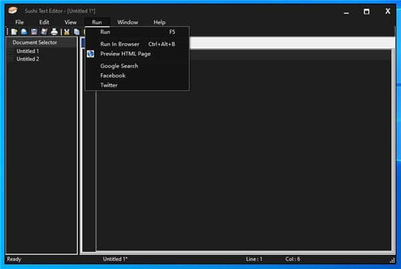The width and height of the screenshot is (401, 269).
Task: Click the Save All toolbar icon
Action: tap(43, 32)
